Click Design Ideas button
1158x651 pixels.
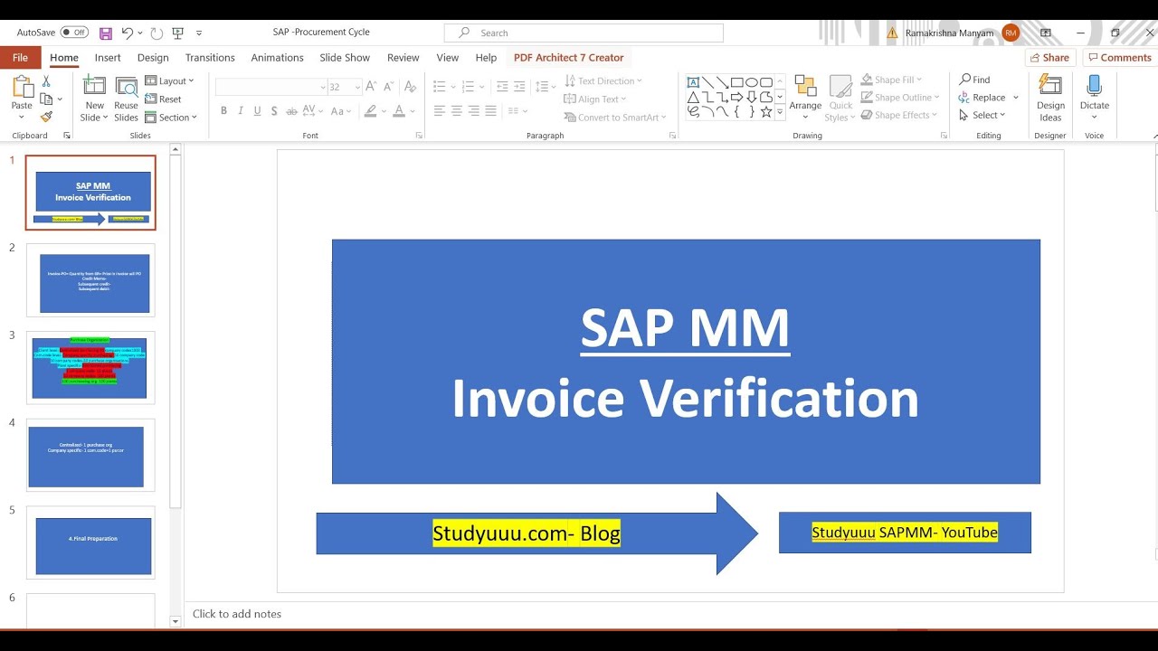tap(1050, 99)
